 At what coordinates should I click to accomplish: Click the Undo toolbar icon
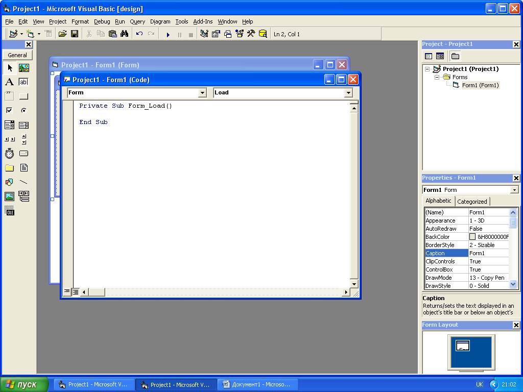tap(139, 34)
